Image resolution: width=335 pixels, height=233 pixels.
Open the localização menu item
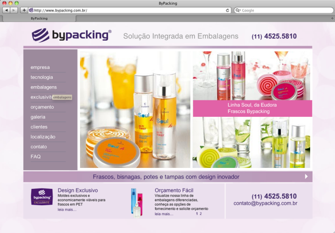[x=43, y=137]
